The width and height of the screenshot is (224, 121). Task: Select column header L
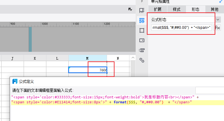[57, 58]
